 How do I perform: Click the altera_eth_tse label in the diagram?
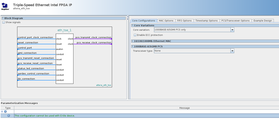click(x=104, y=85)
